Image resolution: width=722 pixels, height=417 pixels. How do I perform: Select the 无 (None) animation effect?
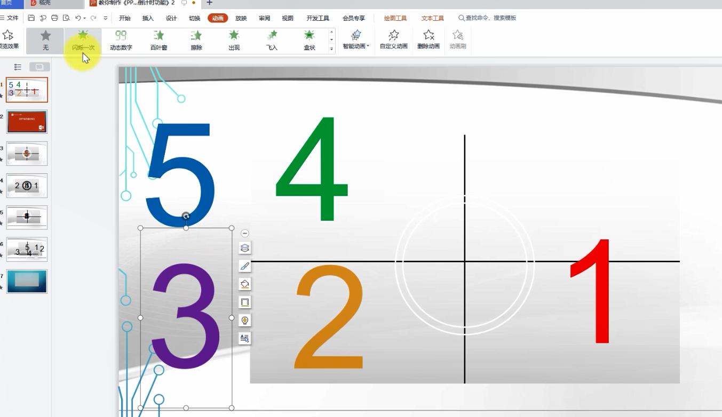pos(46,41)
